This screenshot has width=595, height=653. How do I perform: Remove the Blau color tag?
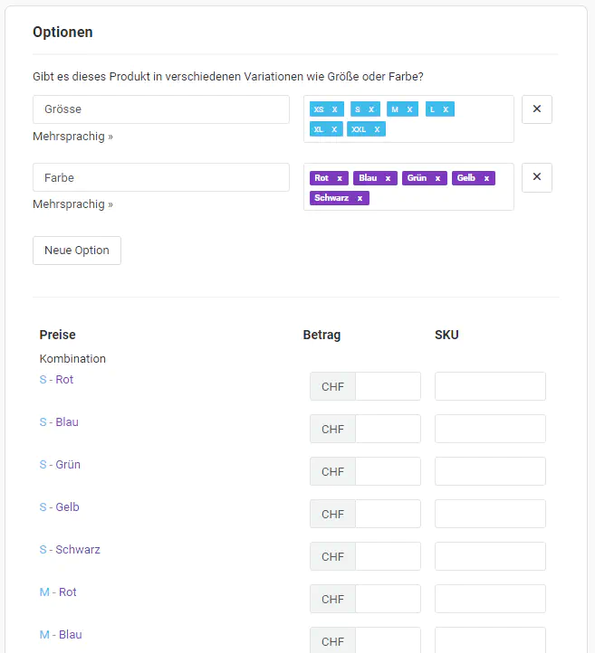click(388, 178)
